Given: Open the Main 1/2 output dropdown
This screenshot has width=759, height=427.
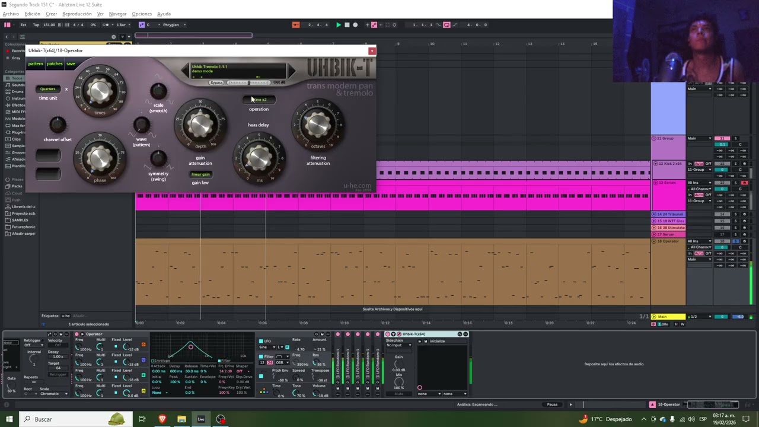Looking at the screenshot, I should [x=700, y=317].
